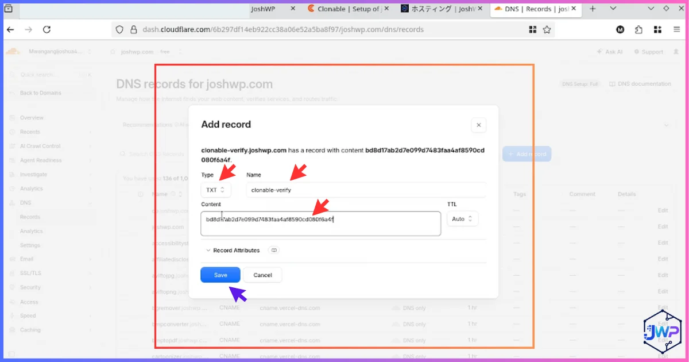Open the Support menu
Screen dimensions: 689x362
coord(649,52)
